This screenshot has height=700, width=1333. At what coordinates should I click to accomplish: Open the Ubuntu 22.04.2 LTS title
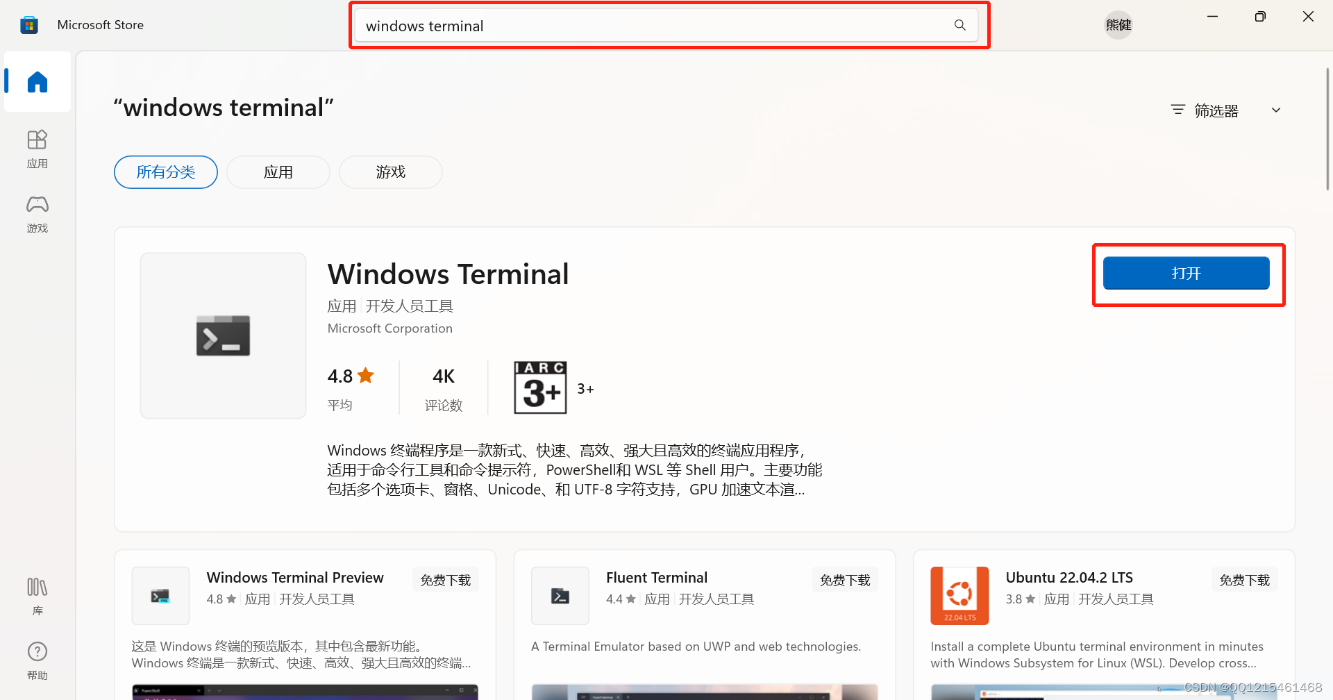point(1069,578)
